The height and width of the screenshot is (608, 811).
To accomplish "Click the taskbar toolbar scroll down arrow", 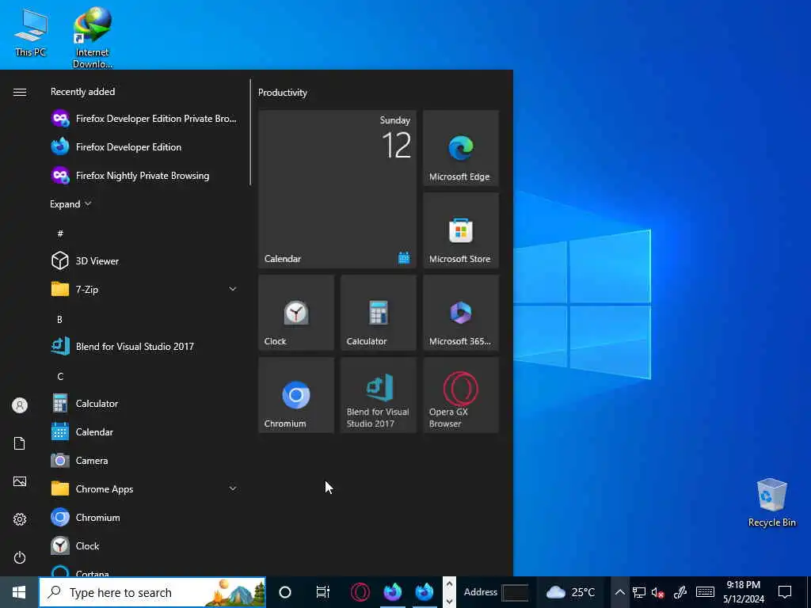I will (449, 601).
